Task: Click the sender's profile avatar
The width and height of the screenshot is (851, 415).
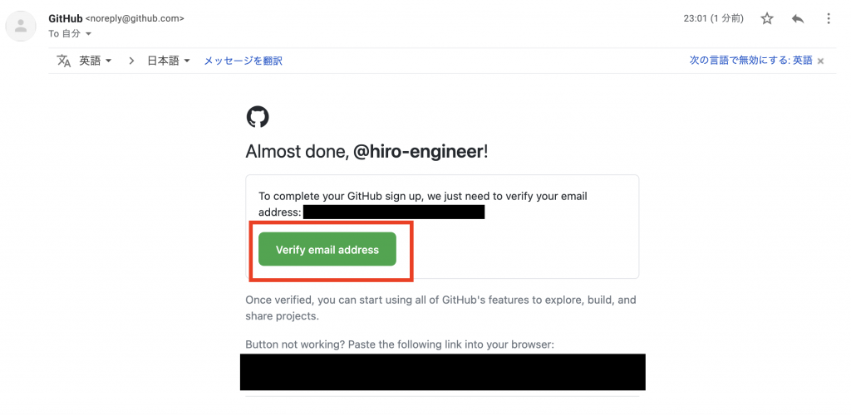Action: click(x=21, y=26)
